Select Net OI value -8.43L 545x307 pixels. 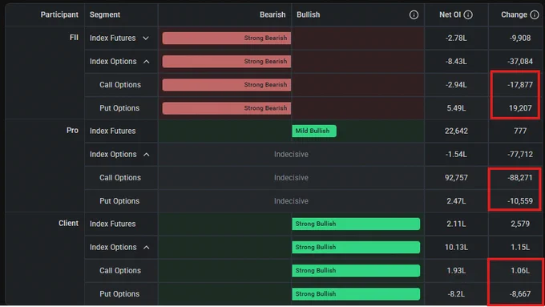tap(456, 62)
